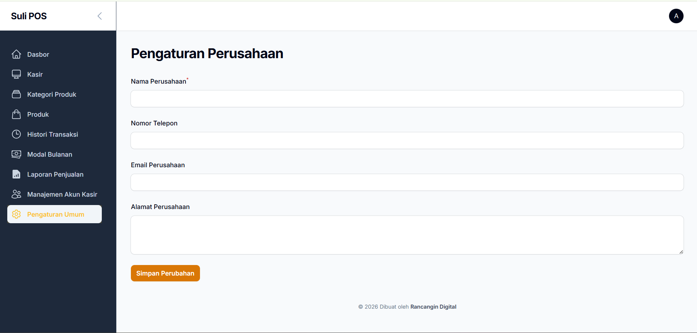Click inside the Alamat Perusahaan textarea
The height and width of the screenshot is (333, 697).
coord(407,235)
